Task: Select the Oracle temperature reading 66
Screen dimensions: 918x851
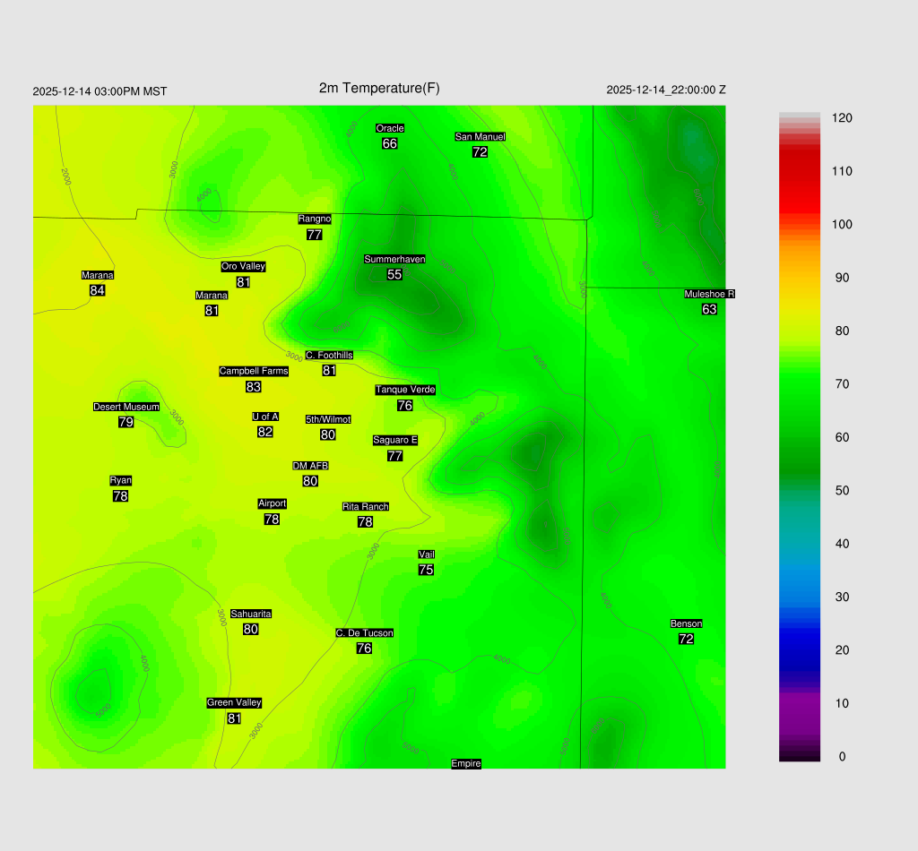Action: (390, 143)
